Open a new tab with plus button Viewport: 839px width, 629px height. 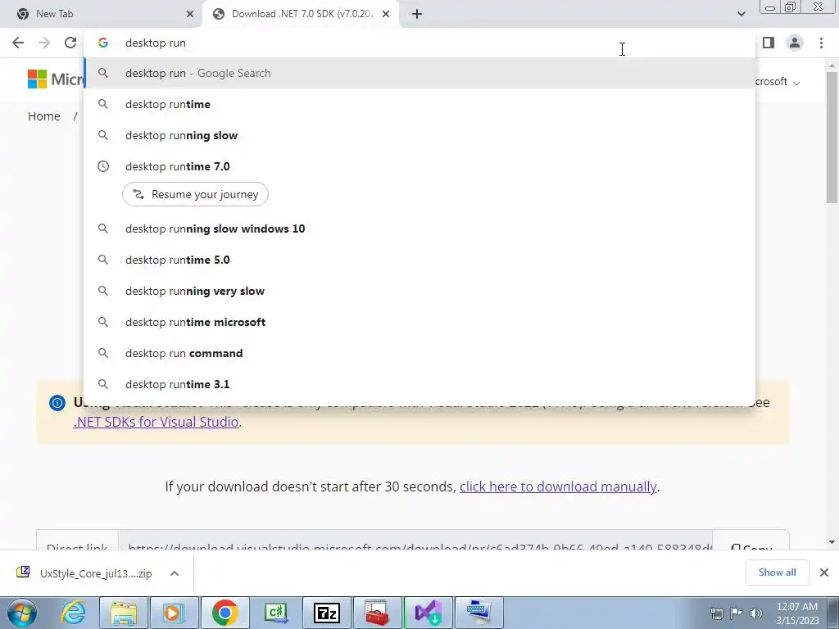point(417,14)
